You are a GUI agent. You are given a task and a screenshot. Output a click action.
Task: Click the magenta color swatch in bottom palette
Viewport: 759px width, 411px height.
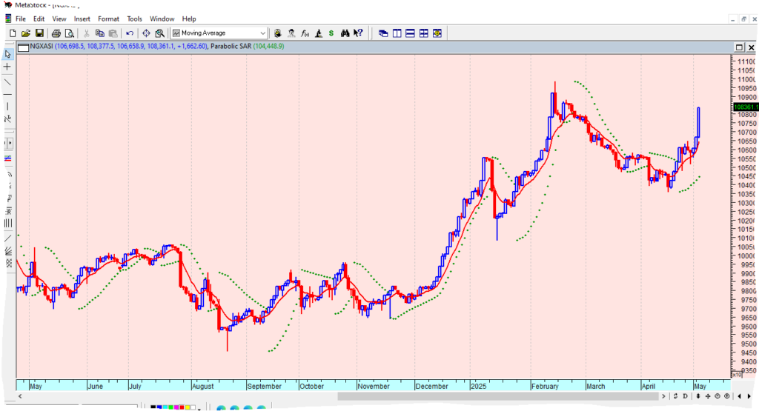click(x=176, y=407)
